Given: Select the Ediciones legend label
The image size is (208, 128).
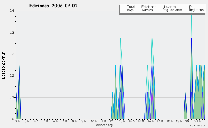Looking at the screenshot, I should tap(149, 7).
